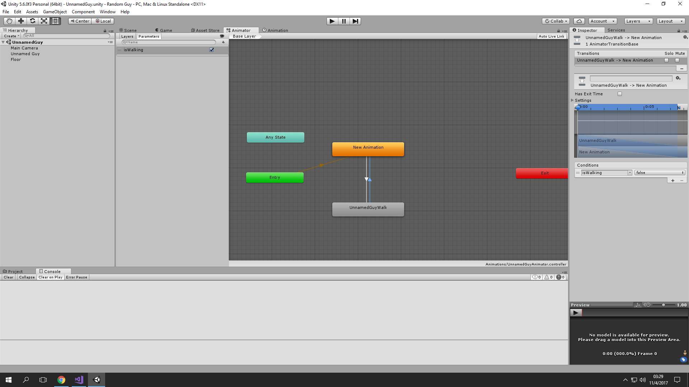Open the Component menu
Image resolution: width=689 pixels, height=387 pixels.
(83, 12)
